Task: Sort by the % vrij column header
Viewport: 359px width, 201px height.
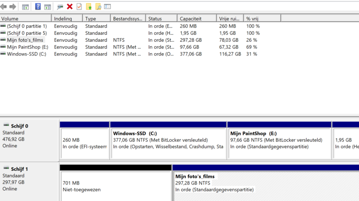Action: click(262, 19)
